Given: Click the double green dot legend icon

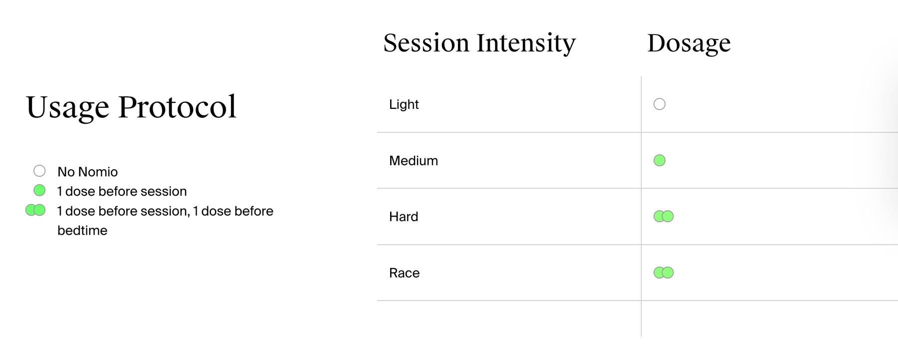Looking at the screenshot, I should point(35,210).
